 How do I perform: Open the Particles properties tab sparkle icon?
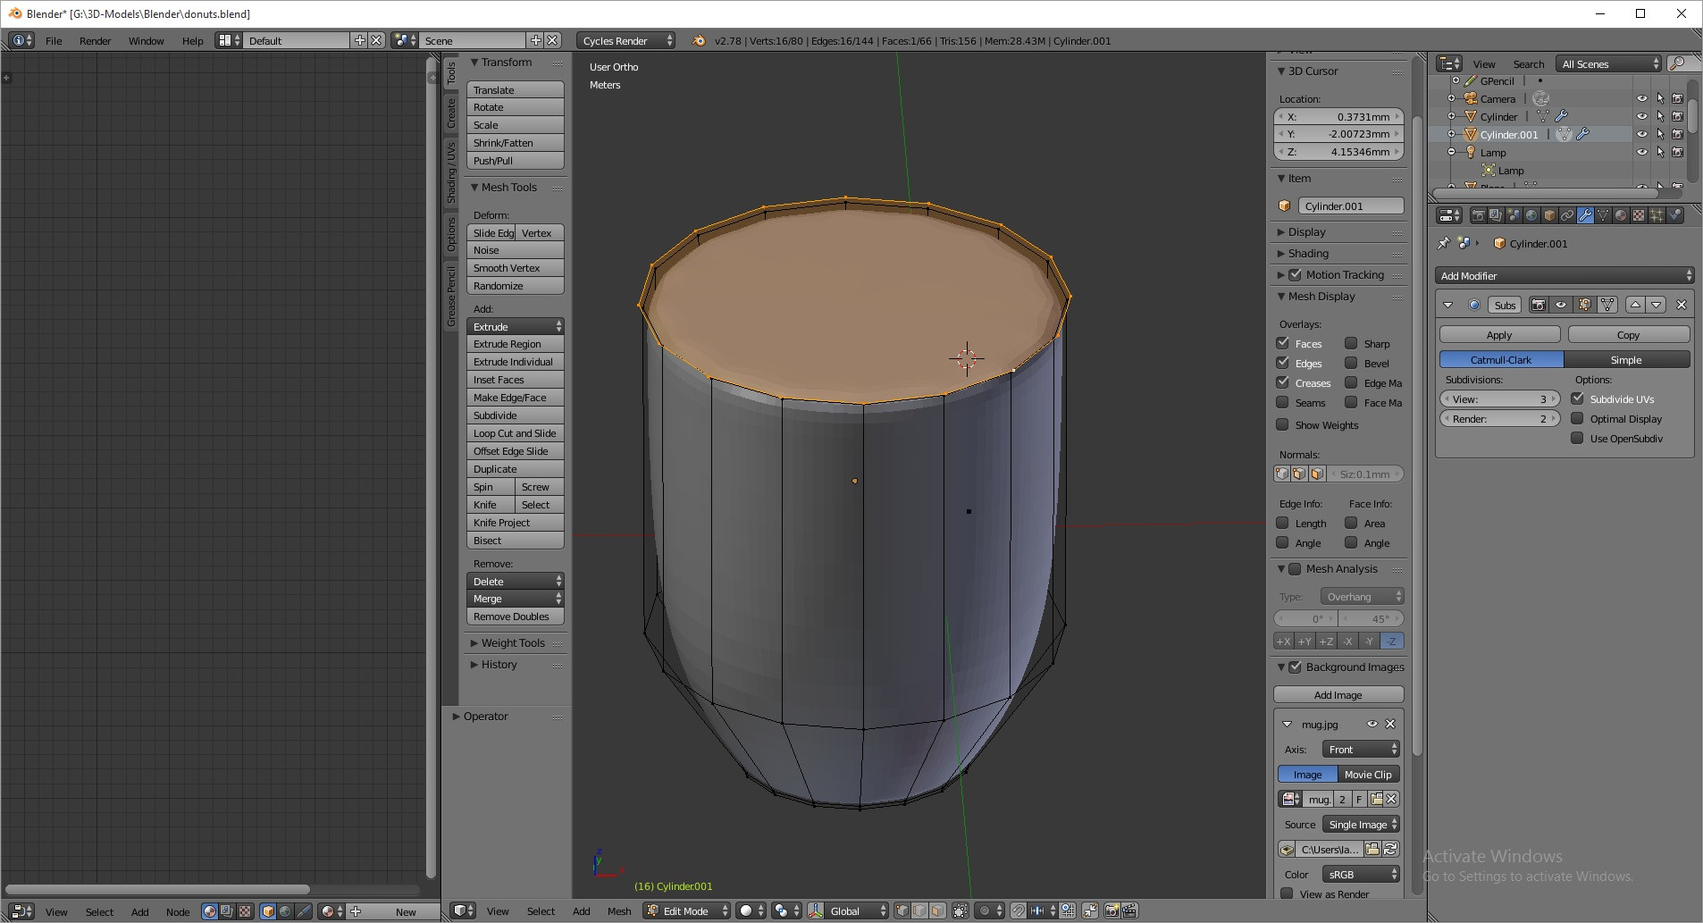[x=1657, y=215]
